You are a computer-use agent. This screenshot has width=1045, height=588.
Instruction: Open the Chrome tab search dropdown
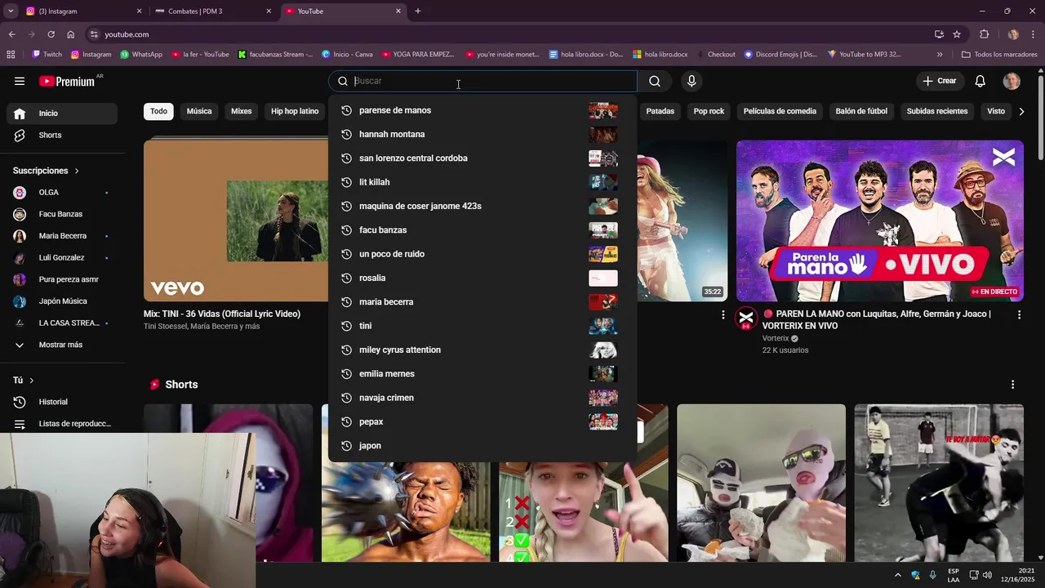pyautogui.click(x=11, y=11)
